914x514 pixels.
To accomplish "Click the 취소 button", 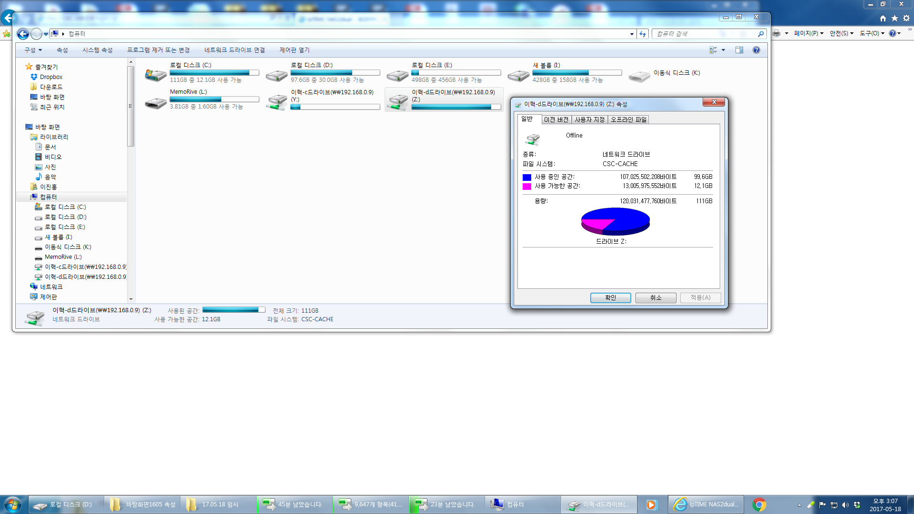I will 656,298.
